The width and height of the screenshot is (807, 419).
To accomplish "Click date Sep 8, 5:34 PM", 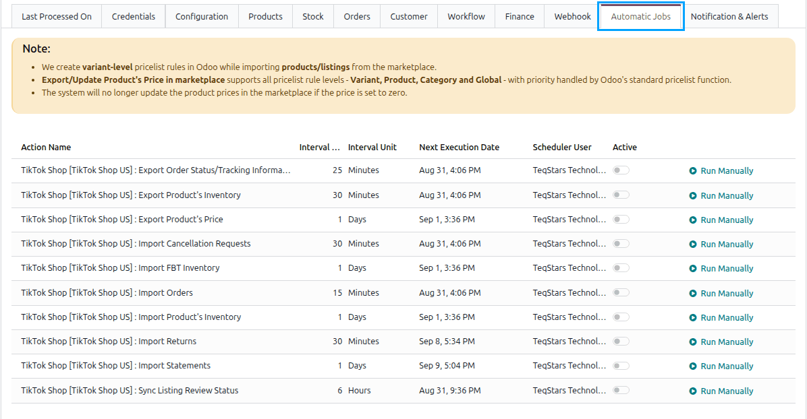I will click(x=447, y=341).
